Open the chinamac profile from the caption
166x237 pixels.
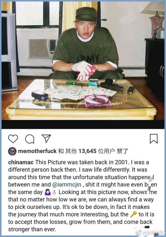tap(21, 162)
